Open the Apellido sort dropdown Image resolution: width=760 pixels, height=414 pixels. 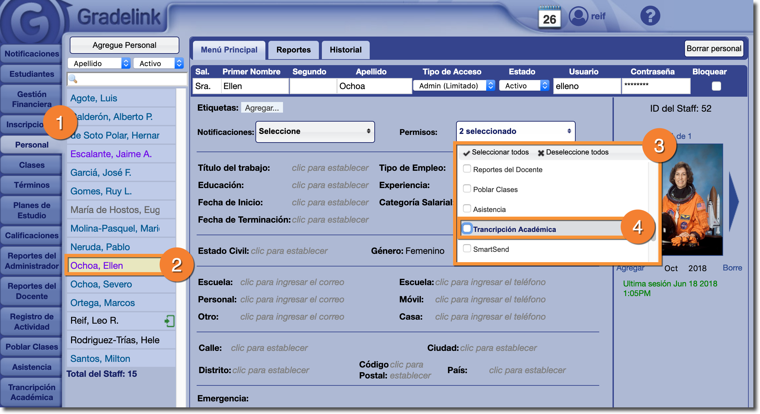pyautogui.click(x=98, y=63)
